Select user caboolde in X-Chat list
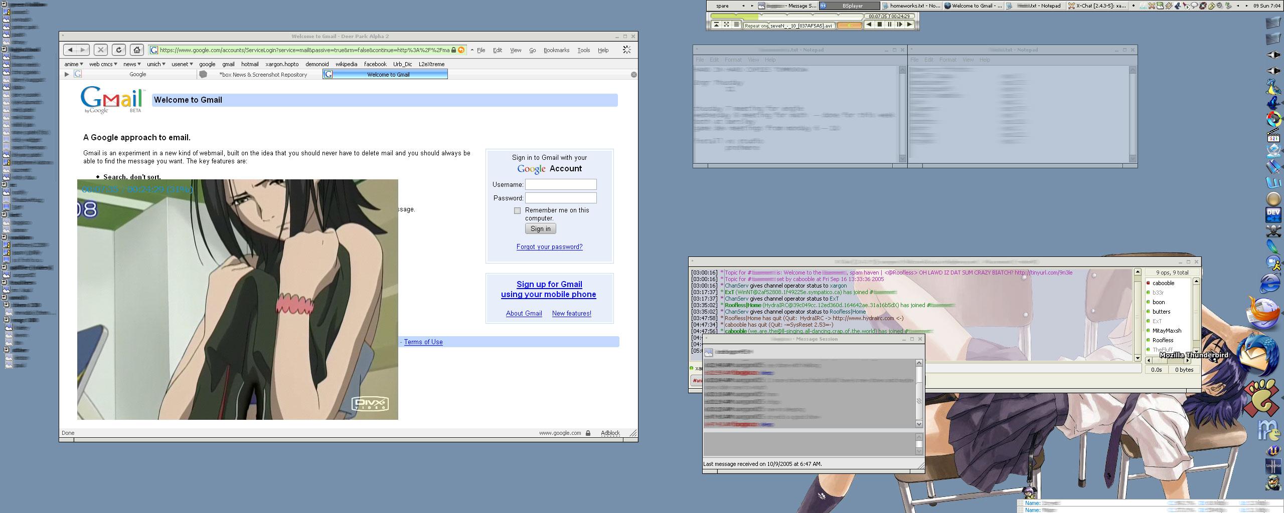The height and width of the screenshot is (513, 1284). point(1163,283)
